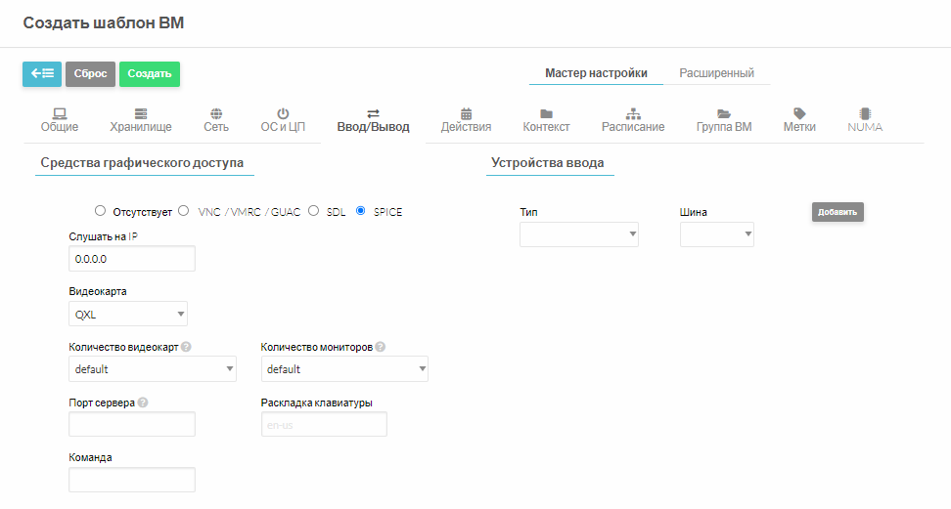Switch to the Метки tab
951x509 pixels.
coord(799,120)
